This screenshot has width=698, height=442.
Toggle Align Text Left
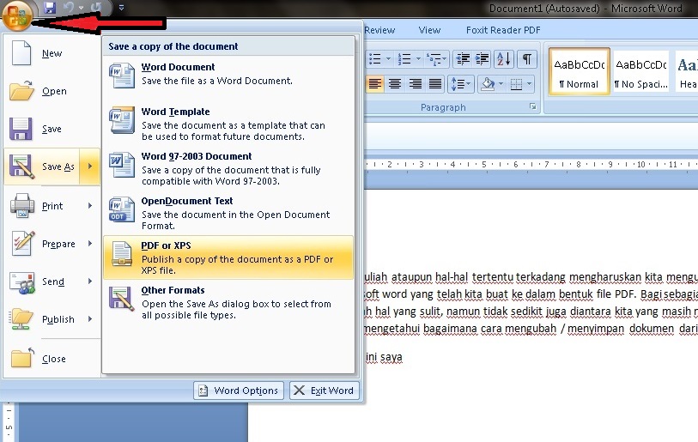[x=375, y=84]
